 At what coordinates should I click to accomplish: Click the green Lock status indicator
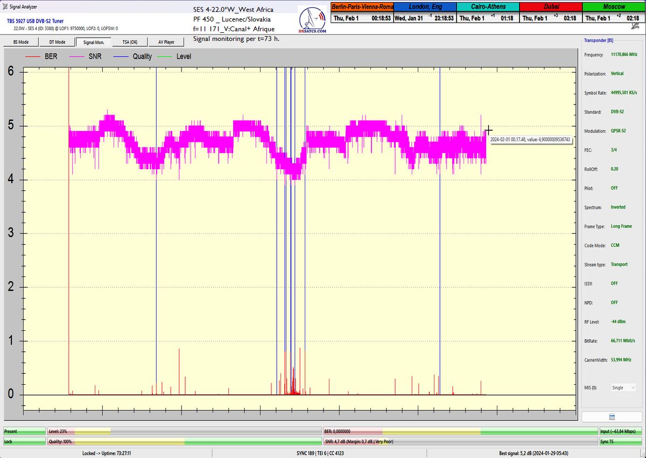tap(24, 441)
